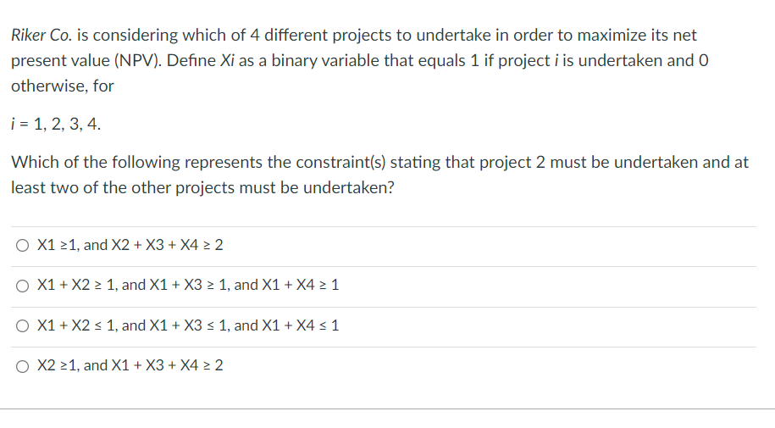
Task: Click answer text starting with "X1 ≥1, and X2"
Action: point(130,245)
